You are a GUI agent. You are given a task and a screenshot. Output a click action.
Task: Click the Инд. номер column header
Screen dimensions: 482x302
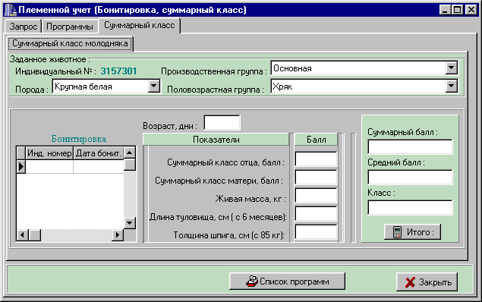[x=49, y=153]
